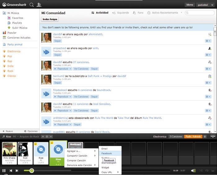The height and width of the screenshot is (175, 217).
Task: Open the Copy URL submenu
Action: 110,172
